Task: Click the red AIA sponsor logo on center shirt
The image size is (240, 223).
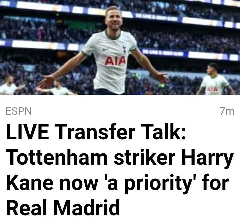Action: [115, 61]
